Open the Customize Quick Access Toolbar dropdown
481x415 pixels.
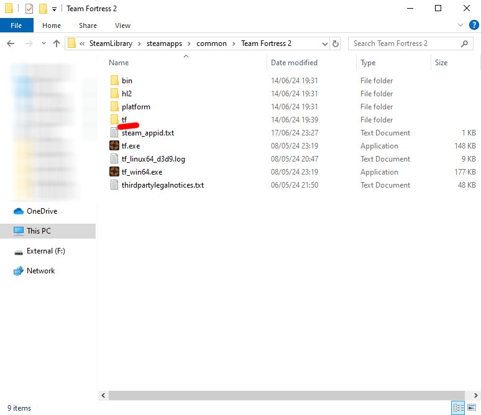[54, 9]
